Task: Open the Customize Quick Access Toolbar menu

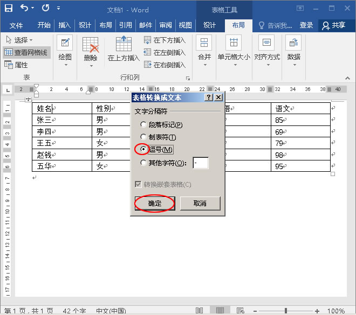Action: click(x=59, y=9)
